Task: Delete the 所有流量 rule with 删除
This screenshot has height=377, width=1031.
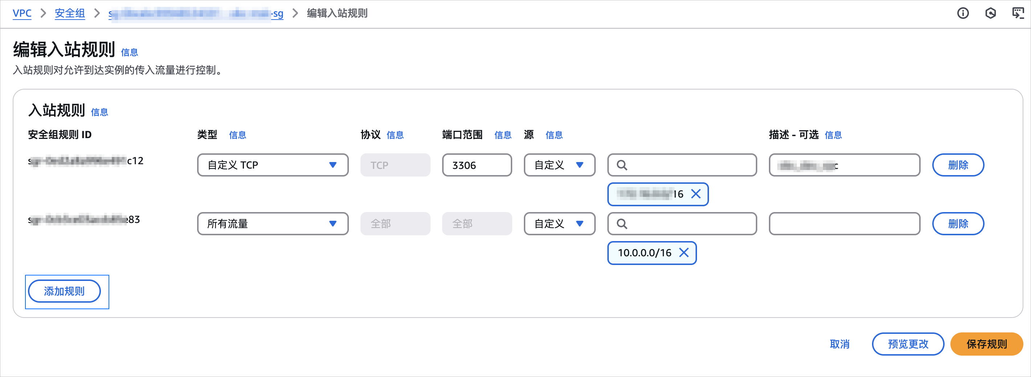Action: point(958,224)
